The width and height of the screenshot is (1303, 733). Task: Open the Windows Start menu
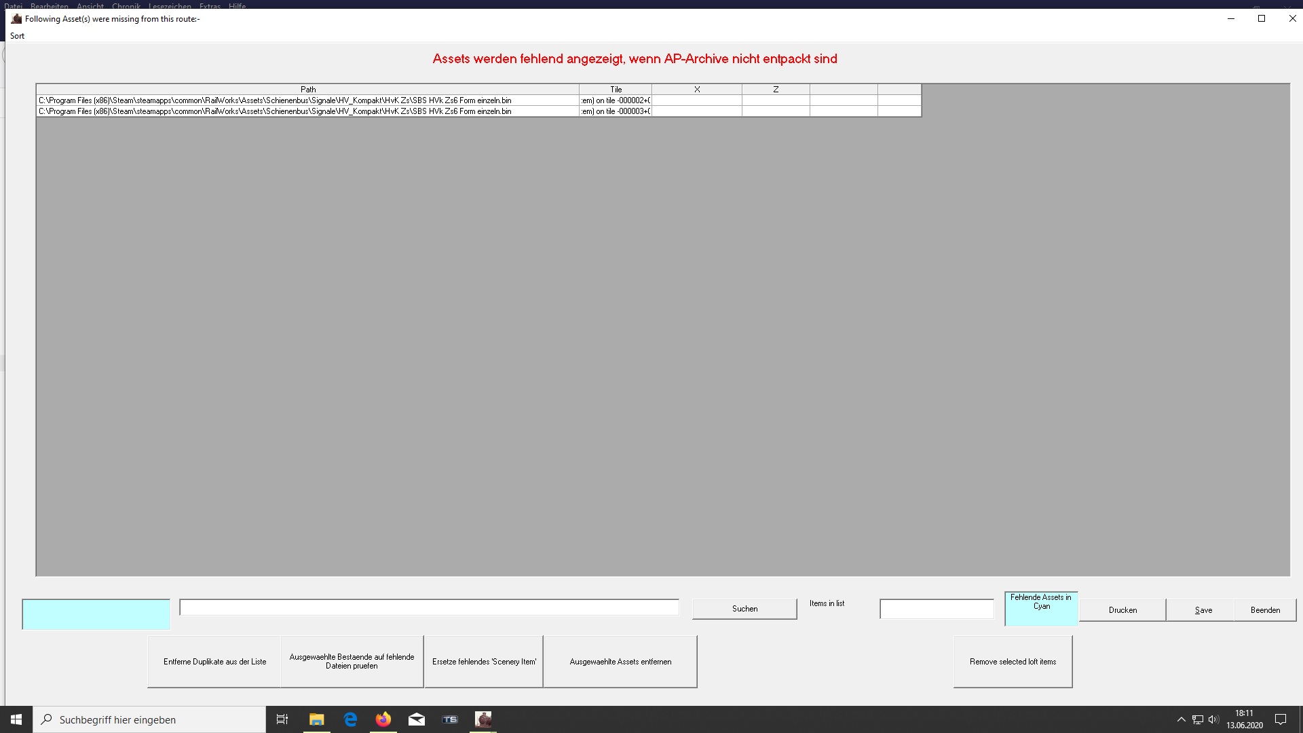(16, 719)
